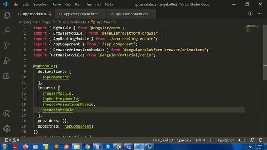This screenshot has height=150, width=267.
Task: Expand the angproj breadcrumb
Action: [25, 22]
